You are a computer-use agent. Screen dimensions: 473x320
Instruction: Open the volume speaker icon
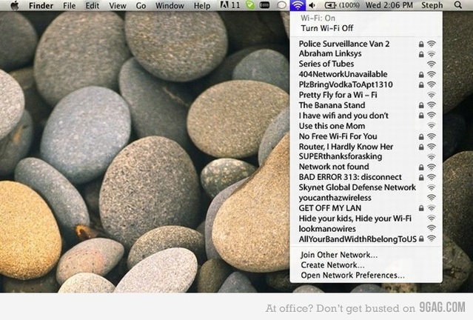point(312,6)
